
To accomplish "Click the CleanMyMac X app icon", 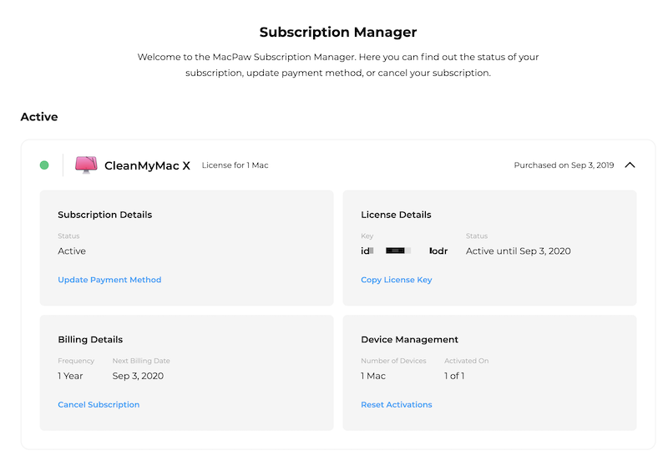I will coord(86,165).
